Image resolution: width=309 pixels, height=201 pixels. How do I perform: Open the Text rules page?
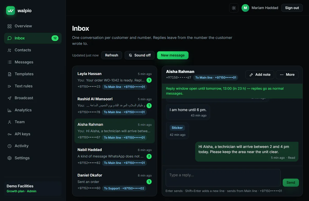[x=33, y=86]
